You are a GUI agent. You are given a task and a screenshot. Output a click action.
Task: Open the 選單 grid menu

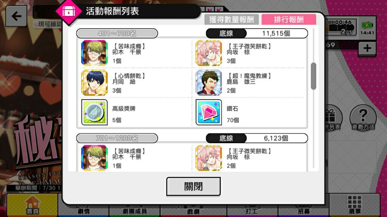click(354, 205)
